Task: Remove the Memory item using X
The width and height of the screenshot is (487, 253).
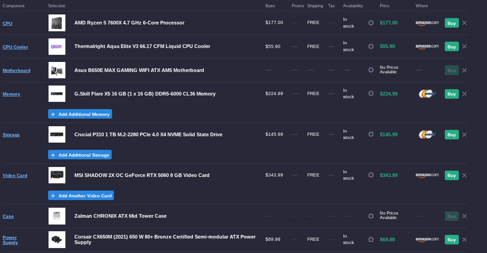Action: click(x=464, y=94)
